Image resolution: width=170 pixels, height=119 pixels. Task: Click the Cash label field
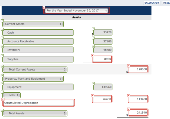point(38,33)
